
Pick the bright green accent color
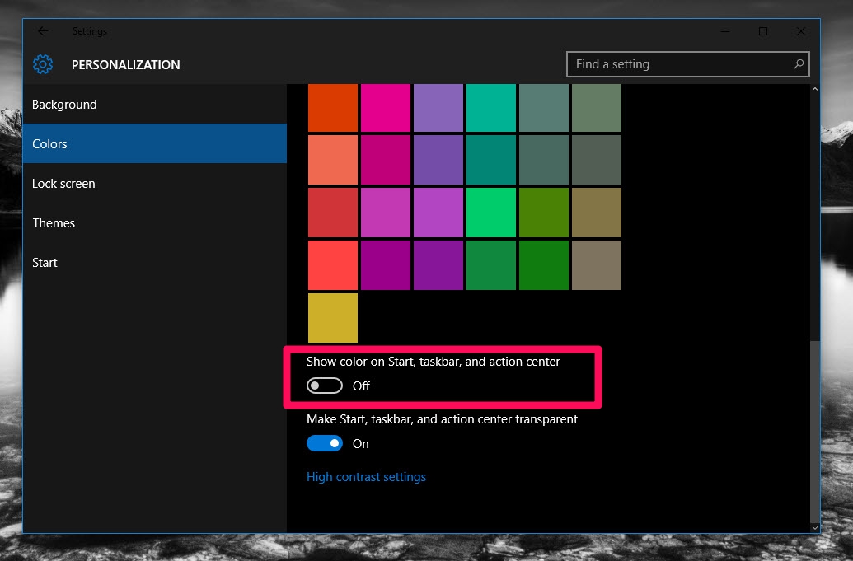coord(490,212)
